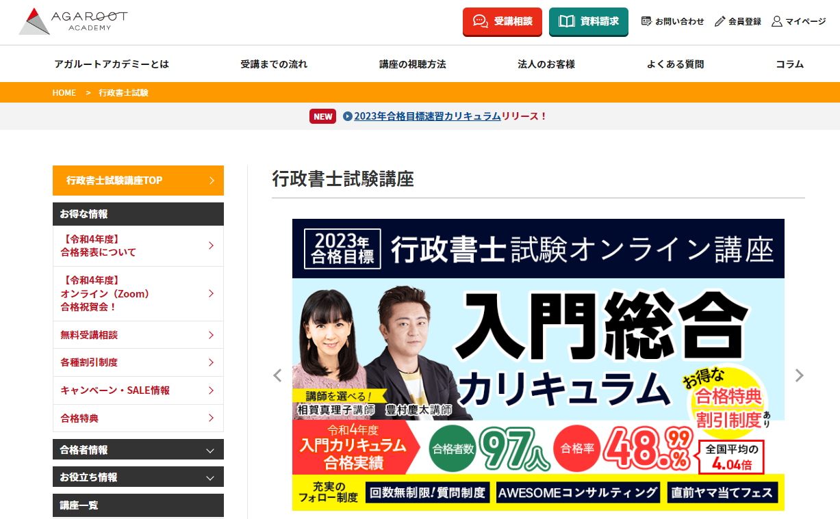Expand the お役立ち情報 sidebar section
The height and width of the screenshot is (519, 840).
(x=210, y=477)
